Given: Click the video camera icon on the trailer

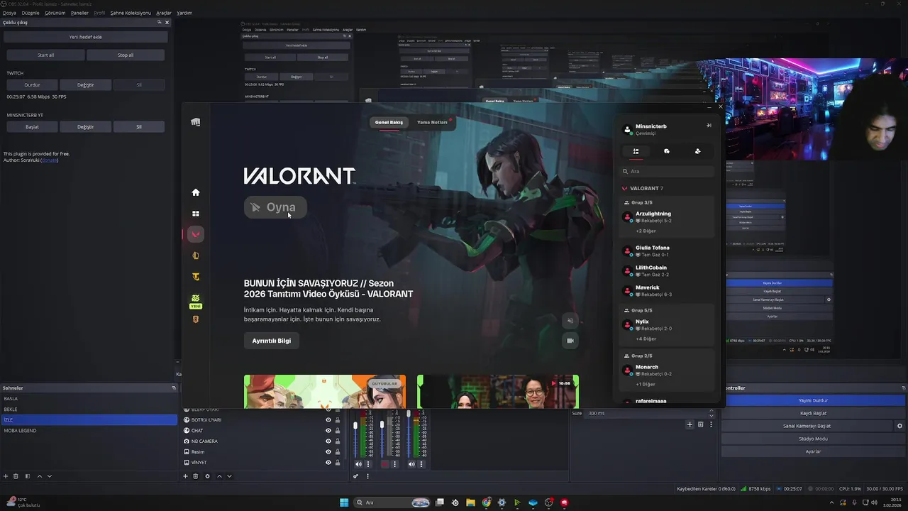Looking at the screenshot, I should [570, 341].
